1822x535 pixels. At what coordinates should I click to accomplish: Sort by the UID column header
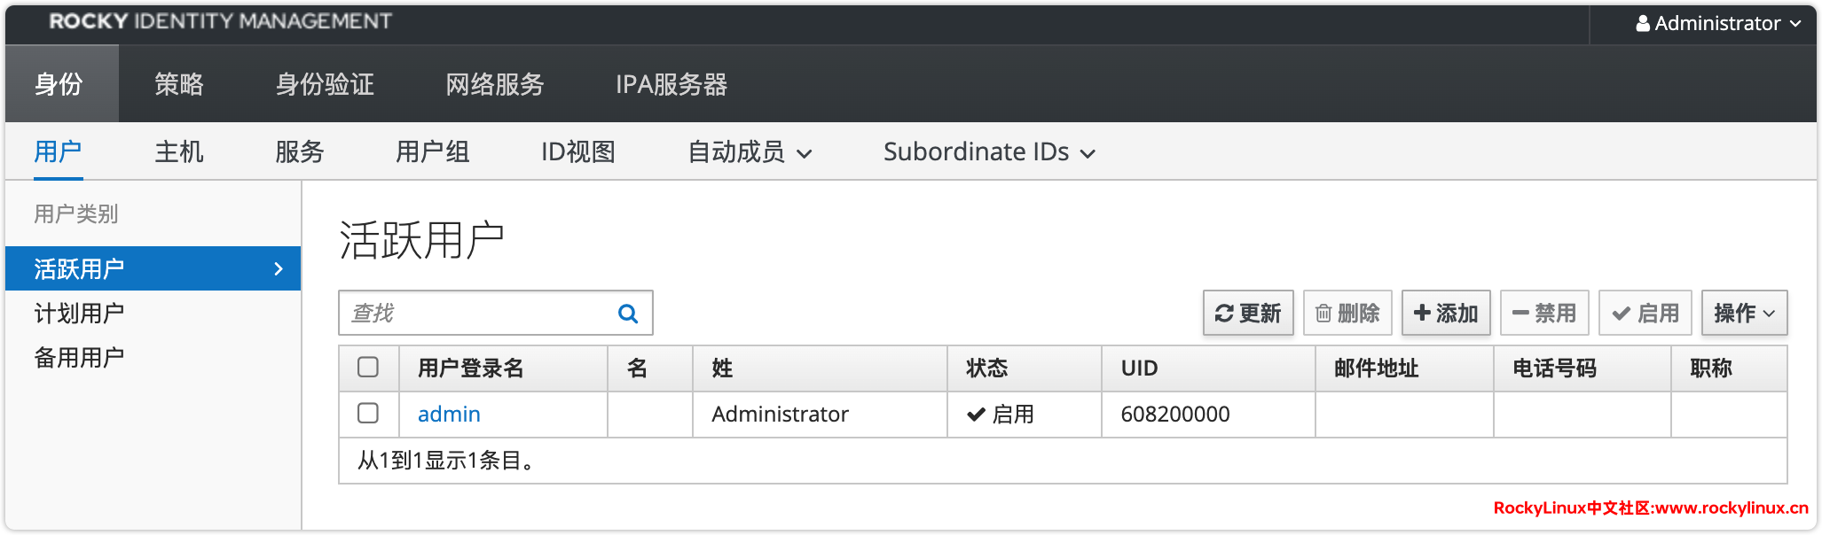pos(1139,368)
